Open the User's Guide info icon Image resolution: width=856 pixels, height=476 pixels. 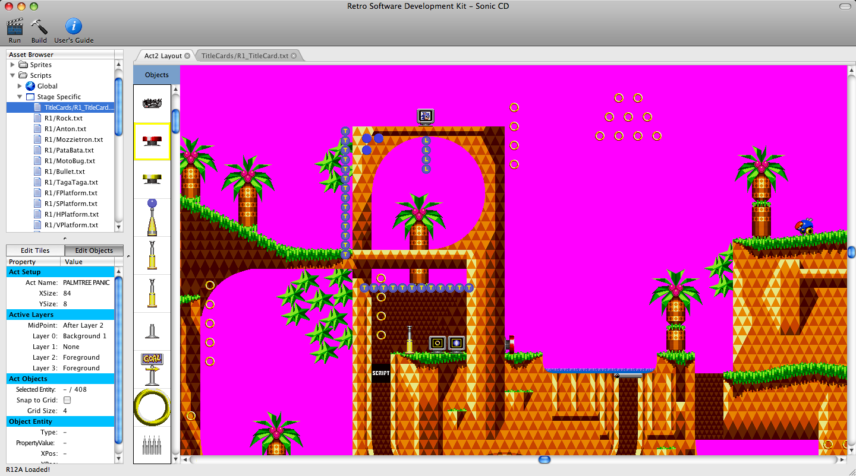coord(74,27)
